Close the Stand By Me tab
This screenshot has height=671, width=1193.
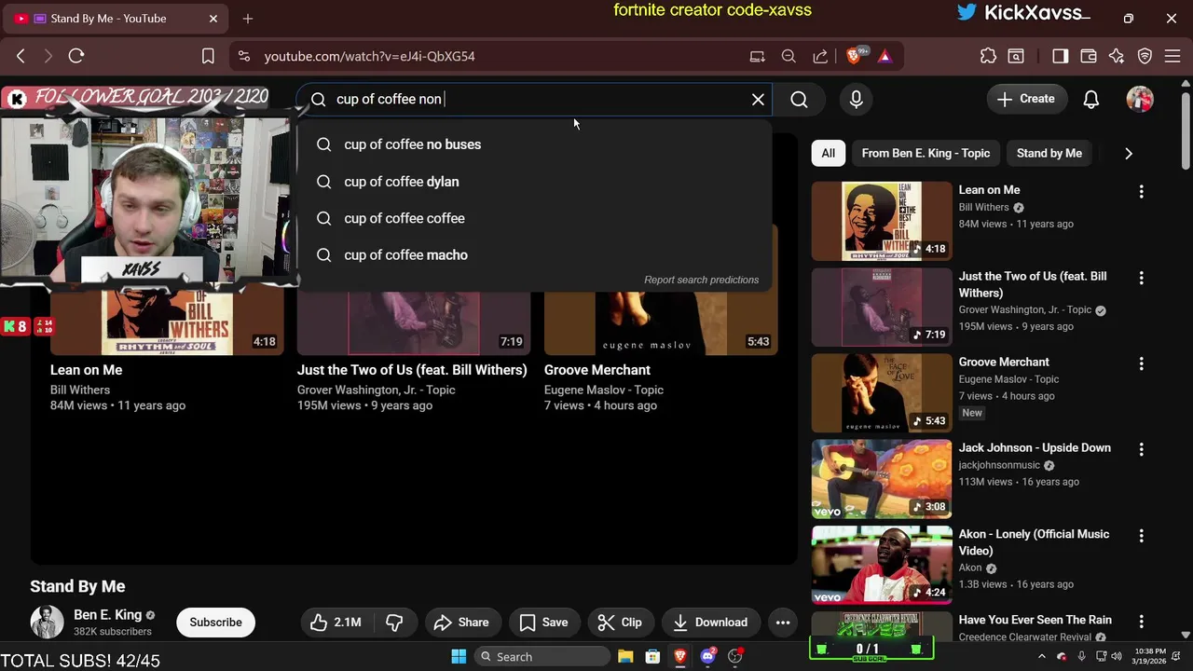point(213,19)
